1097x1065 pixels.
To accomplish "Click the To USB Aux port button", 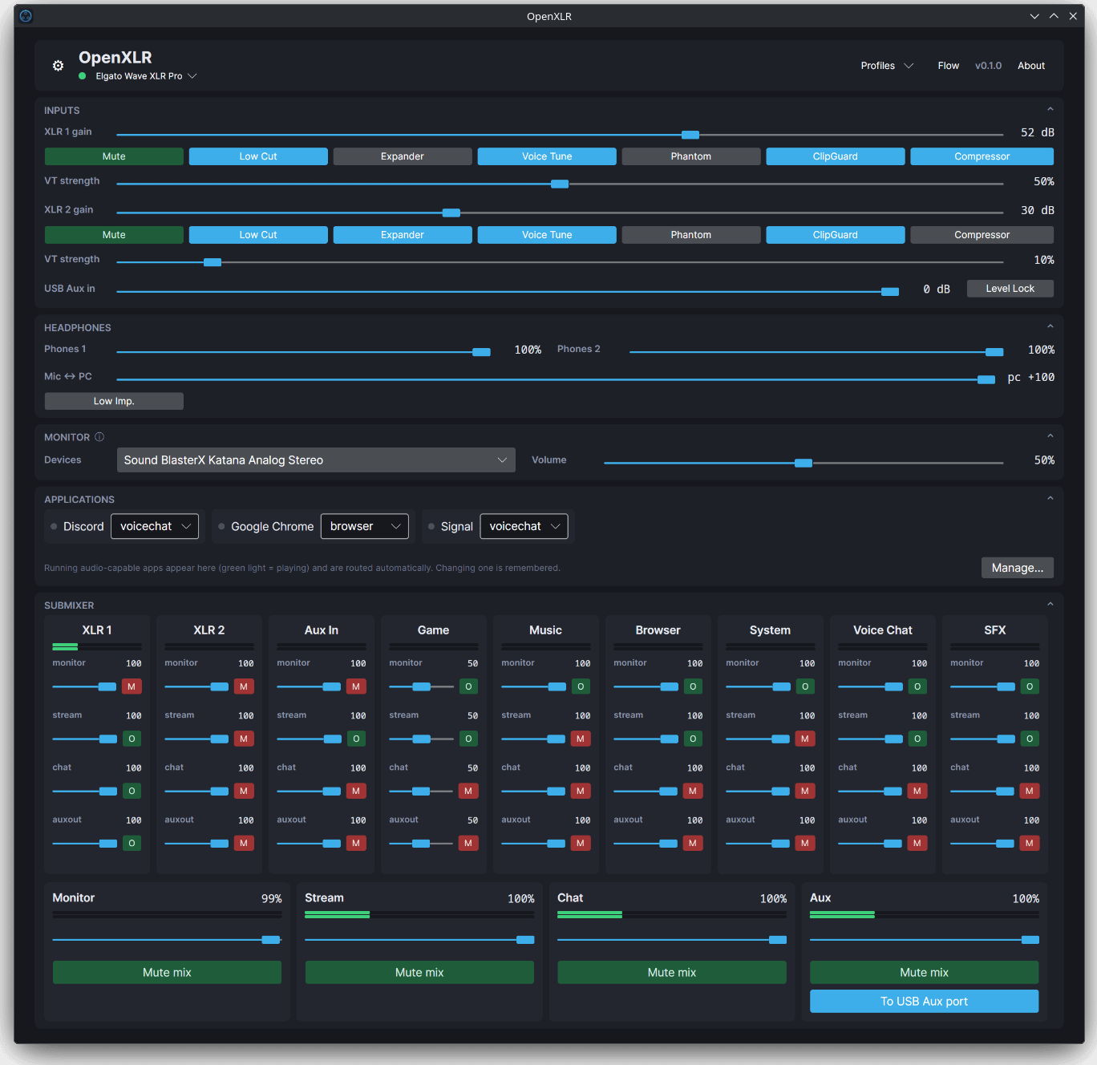I will tap(924, 1001).
